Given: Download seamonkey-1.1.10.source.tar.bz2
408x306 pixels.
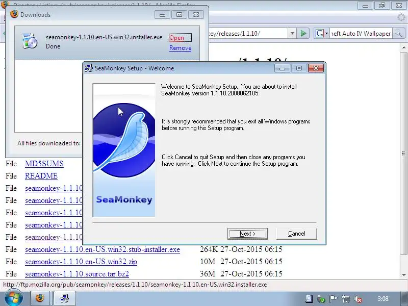Looking at the screenshot, I should (77, 274).
